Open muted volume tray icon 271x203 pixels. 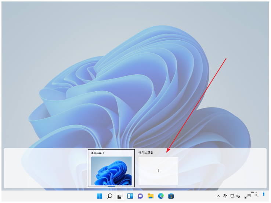click(x=238, y=196)
